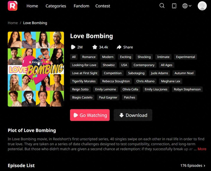Select the All Ages tag

[x=166, y=65]
